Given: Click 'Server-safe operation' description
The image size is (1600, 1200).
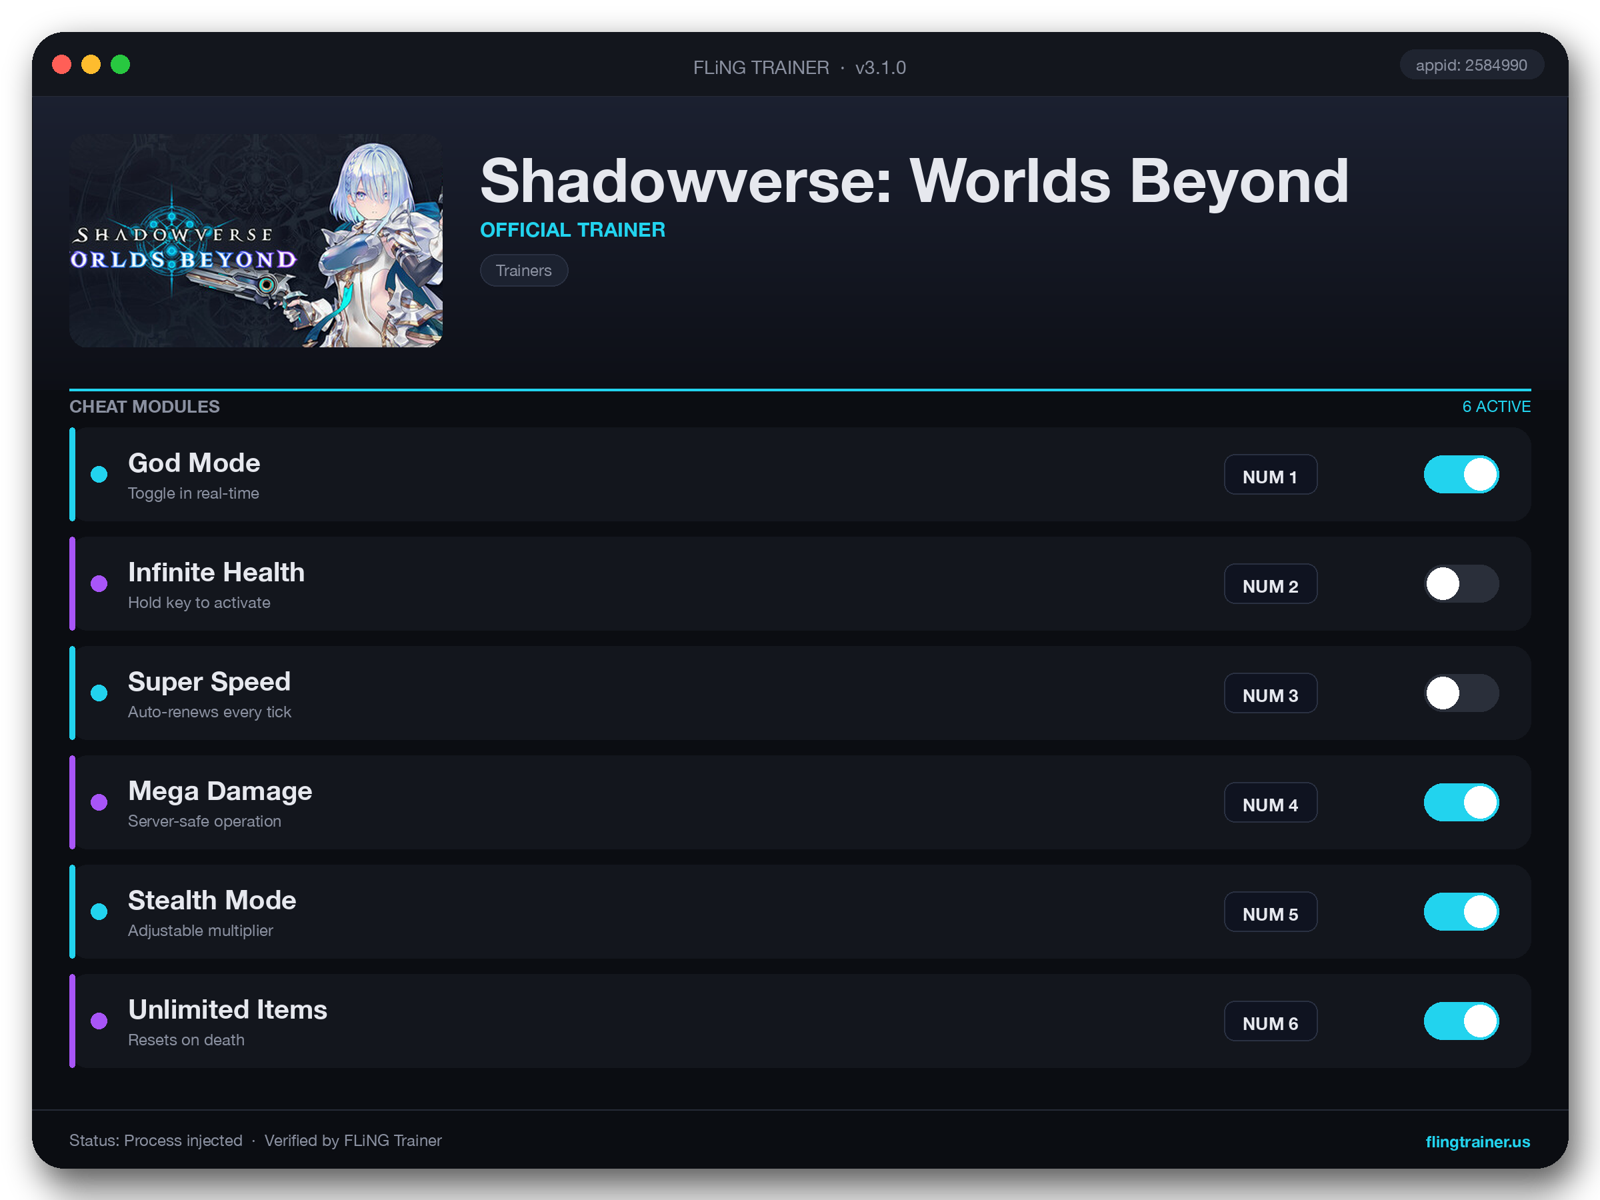Looking at the screenshot, I should (x=204, y=821).
